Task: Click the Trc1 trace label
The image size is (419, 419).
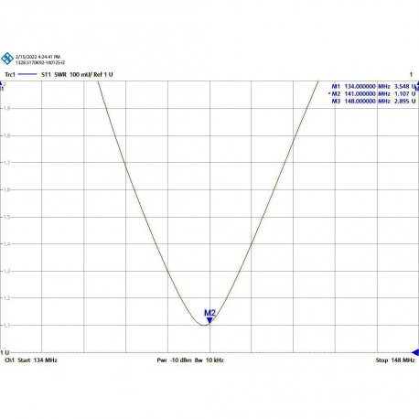Action: point(10,74)
